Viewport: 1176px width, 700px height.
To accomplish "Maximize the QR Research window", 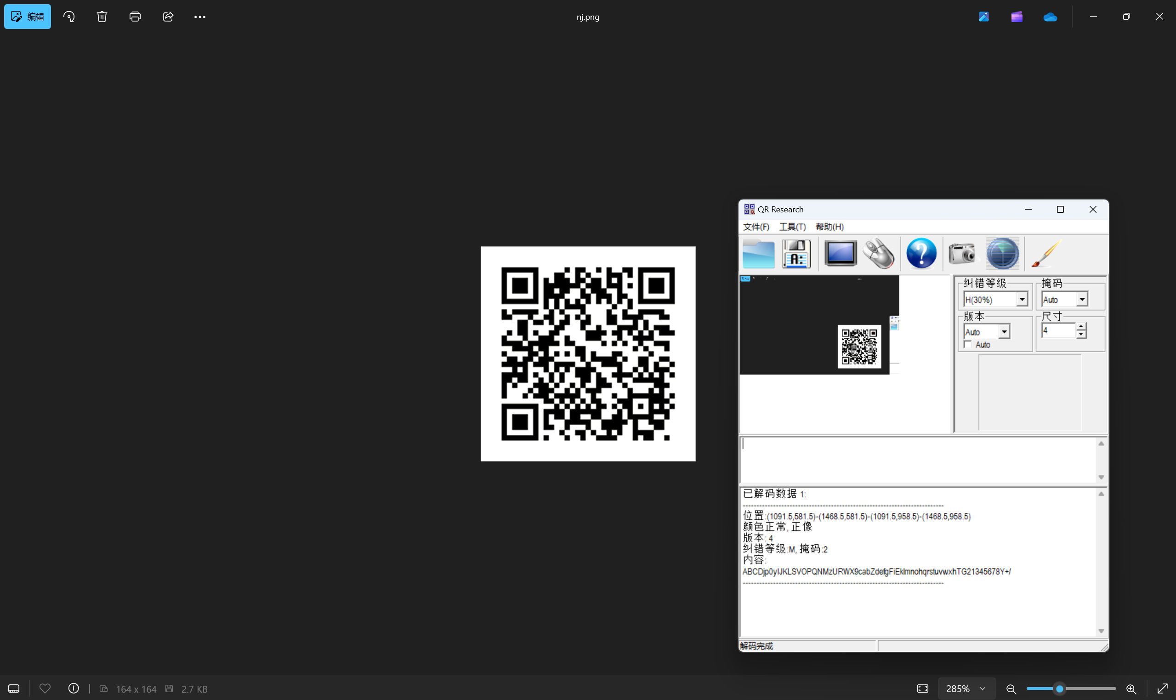I will [1060, 210].
